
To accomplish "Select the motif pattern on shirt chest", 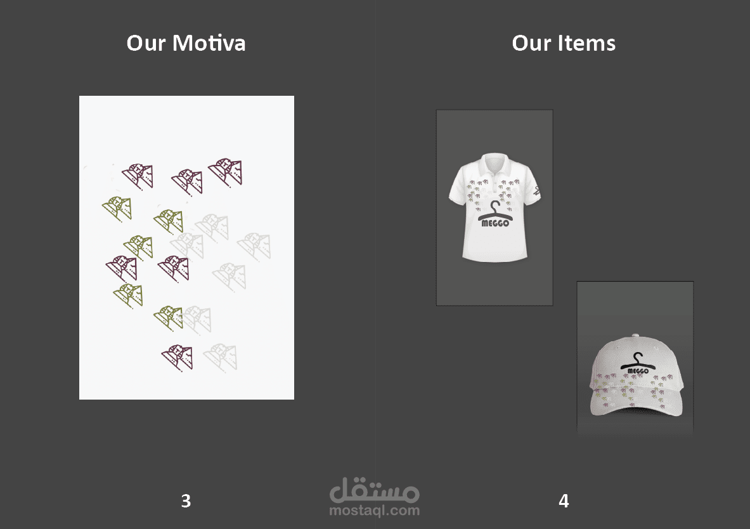I will tap(494, 194).
